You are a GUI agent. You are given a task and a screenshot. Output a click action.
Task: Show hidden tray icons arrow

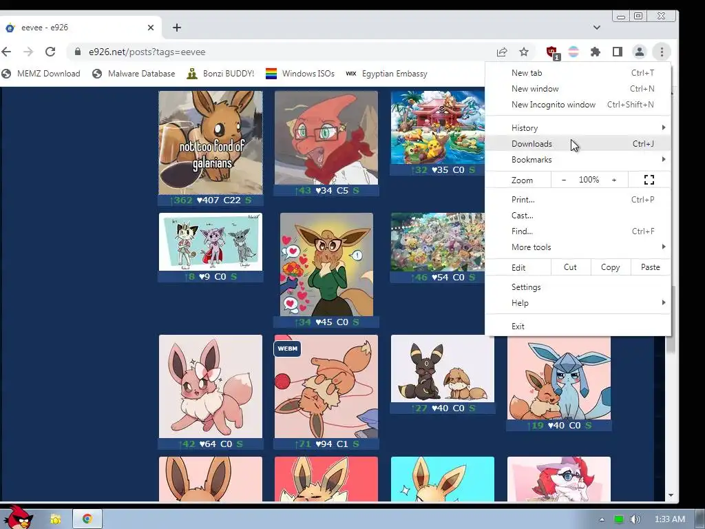tap(602, 519)
